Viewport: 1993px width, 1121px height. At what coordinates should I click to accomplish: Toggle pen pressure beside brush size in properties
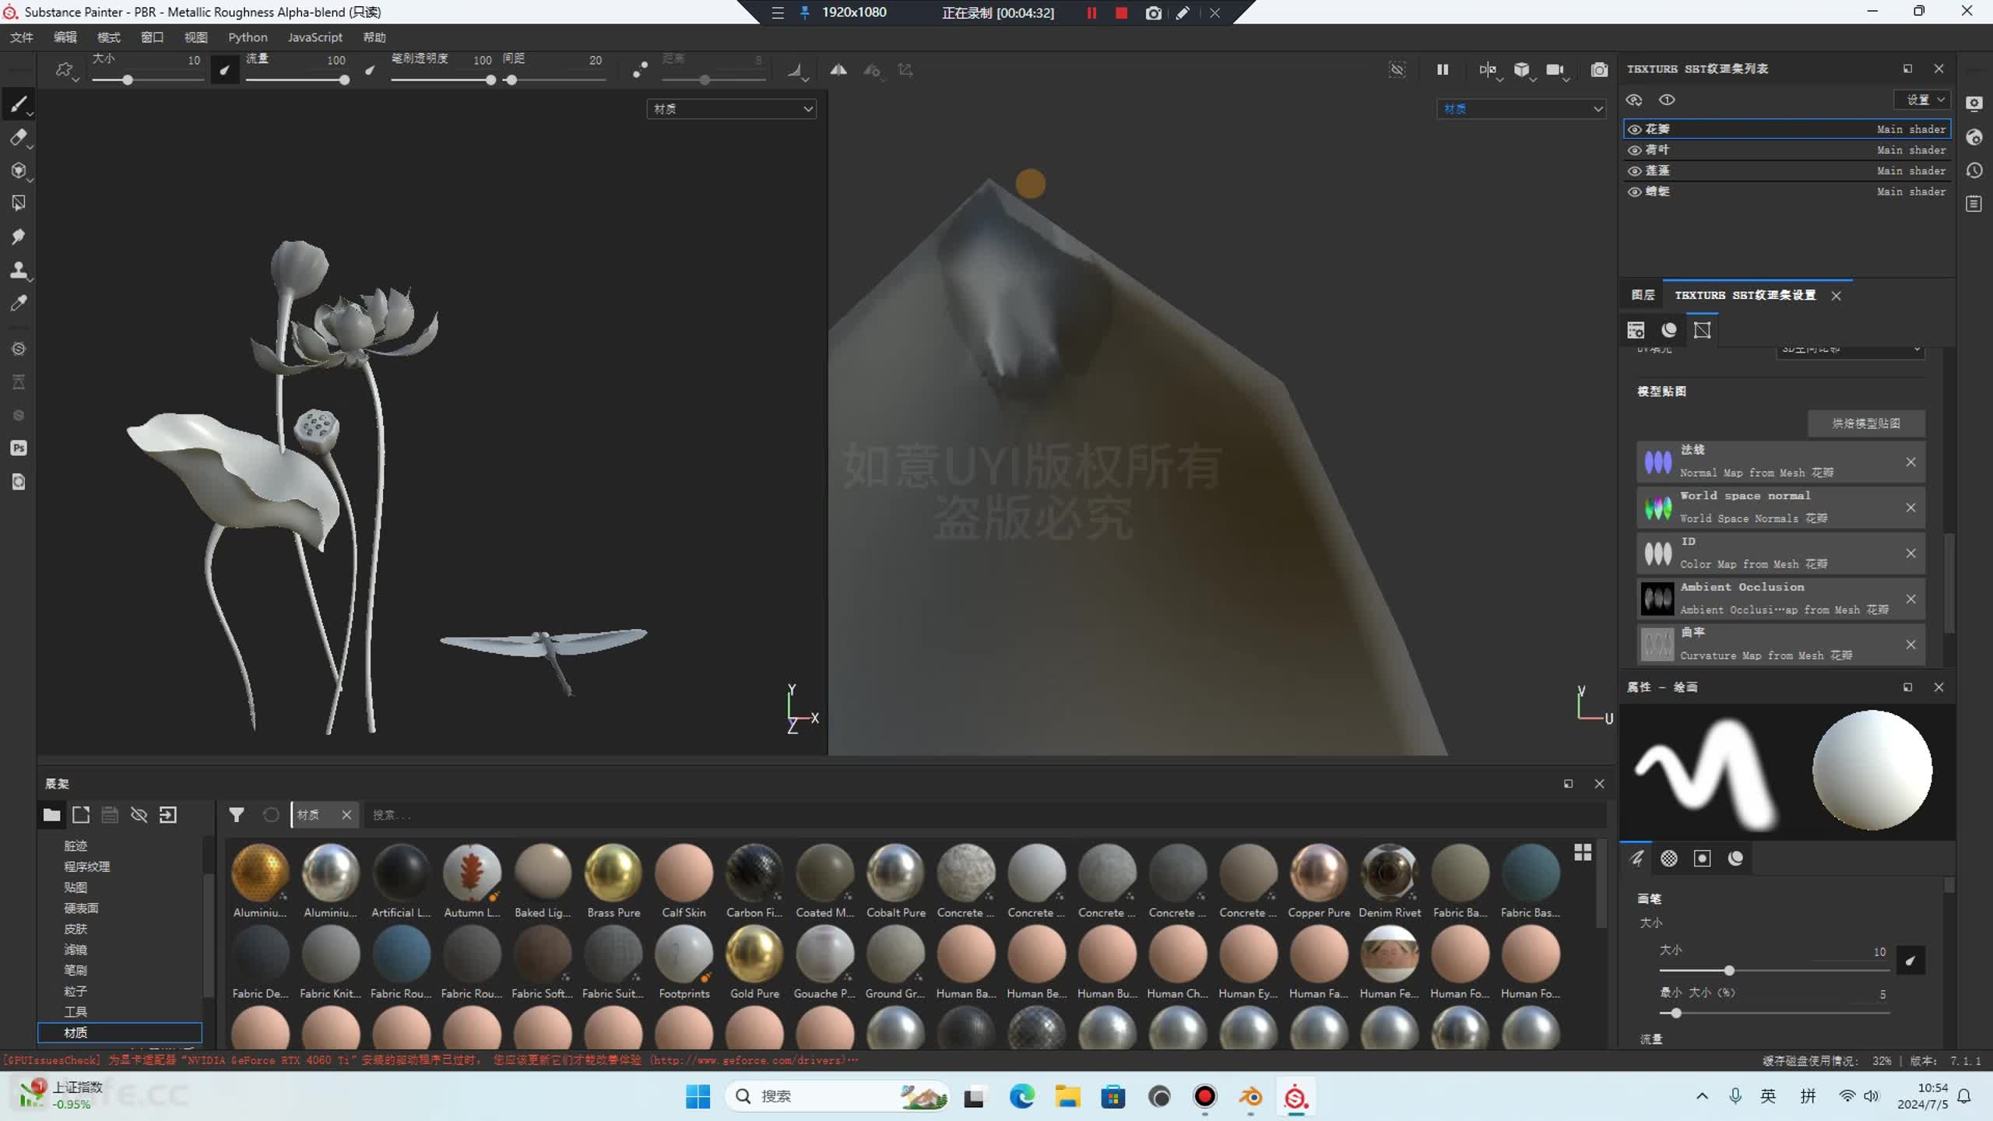click(1910, 961)
